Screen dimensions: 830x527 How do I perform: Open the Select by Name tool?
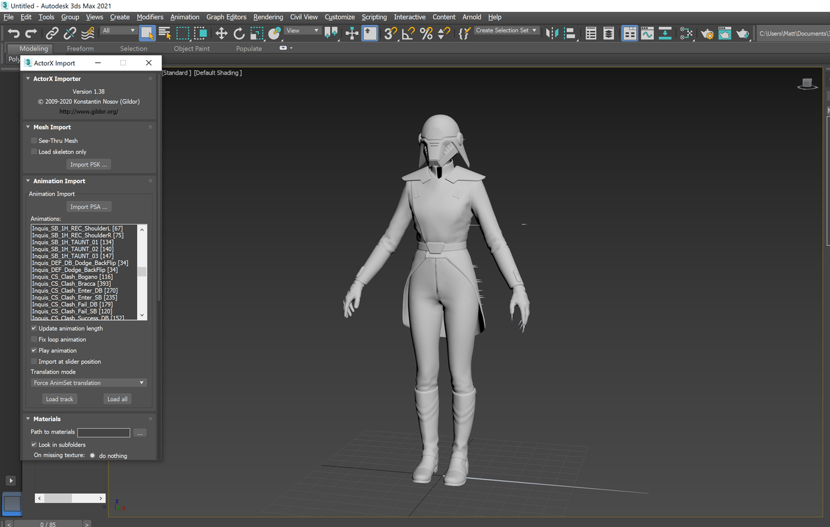(x=165, y=33)
